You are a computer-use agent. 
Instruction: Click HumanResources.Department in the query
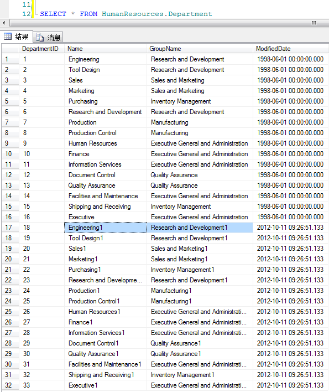(157, 14)
